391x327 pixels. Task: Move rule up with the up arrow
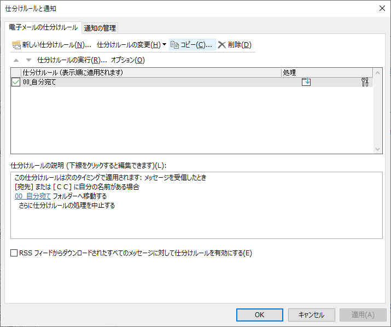coord(16,60)
